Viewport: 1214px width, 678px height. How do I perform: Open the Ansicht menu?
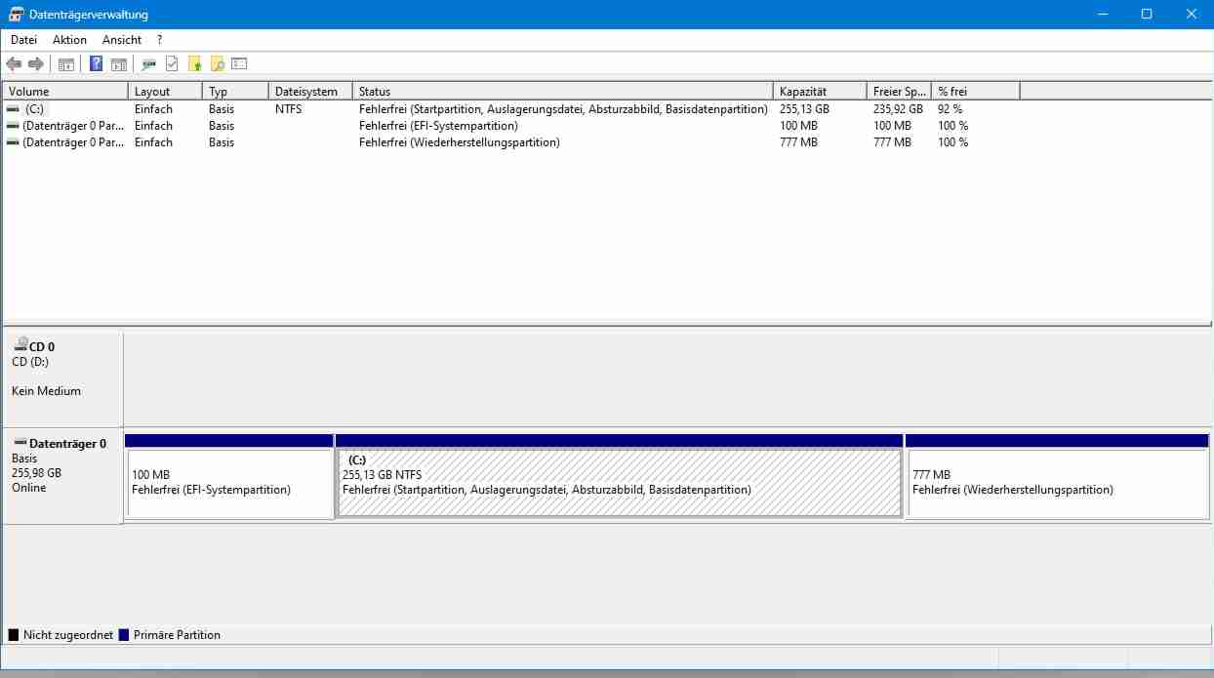coord(122,40)
